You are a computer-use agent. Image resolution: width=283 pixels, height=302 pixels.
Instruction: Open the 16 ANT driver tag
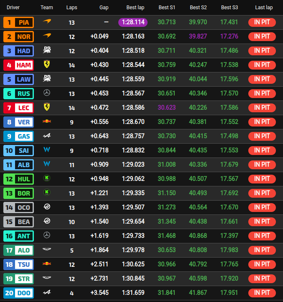pos(19,236)
